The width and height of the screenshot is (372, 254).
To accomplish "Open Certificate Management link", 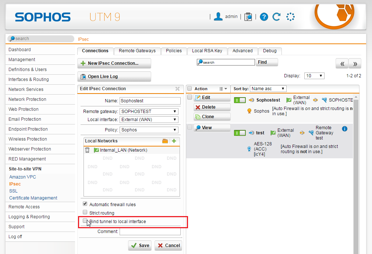I will [x=33, y=198].
